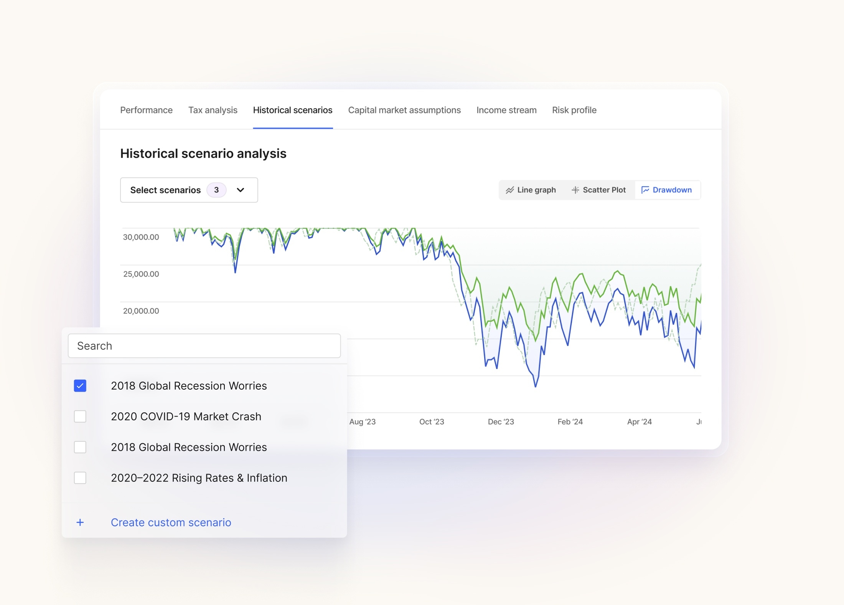Collapse the Select scenarios chevron arrow
844x605 pixels.
point(241,190)
